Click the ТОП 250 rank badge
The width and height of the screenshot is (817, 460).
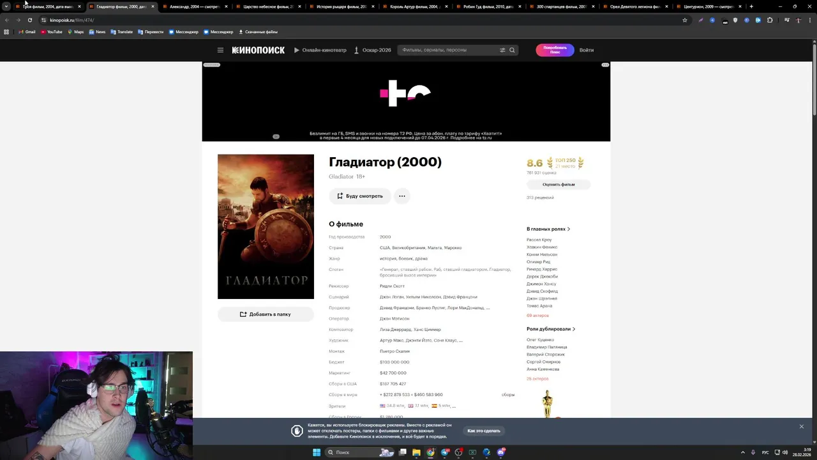[565, 163]
